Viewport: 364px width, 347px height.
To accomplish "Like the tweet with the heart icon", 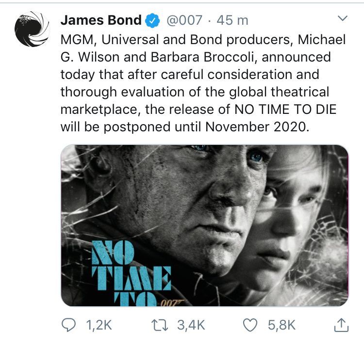I will (249, 325).
